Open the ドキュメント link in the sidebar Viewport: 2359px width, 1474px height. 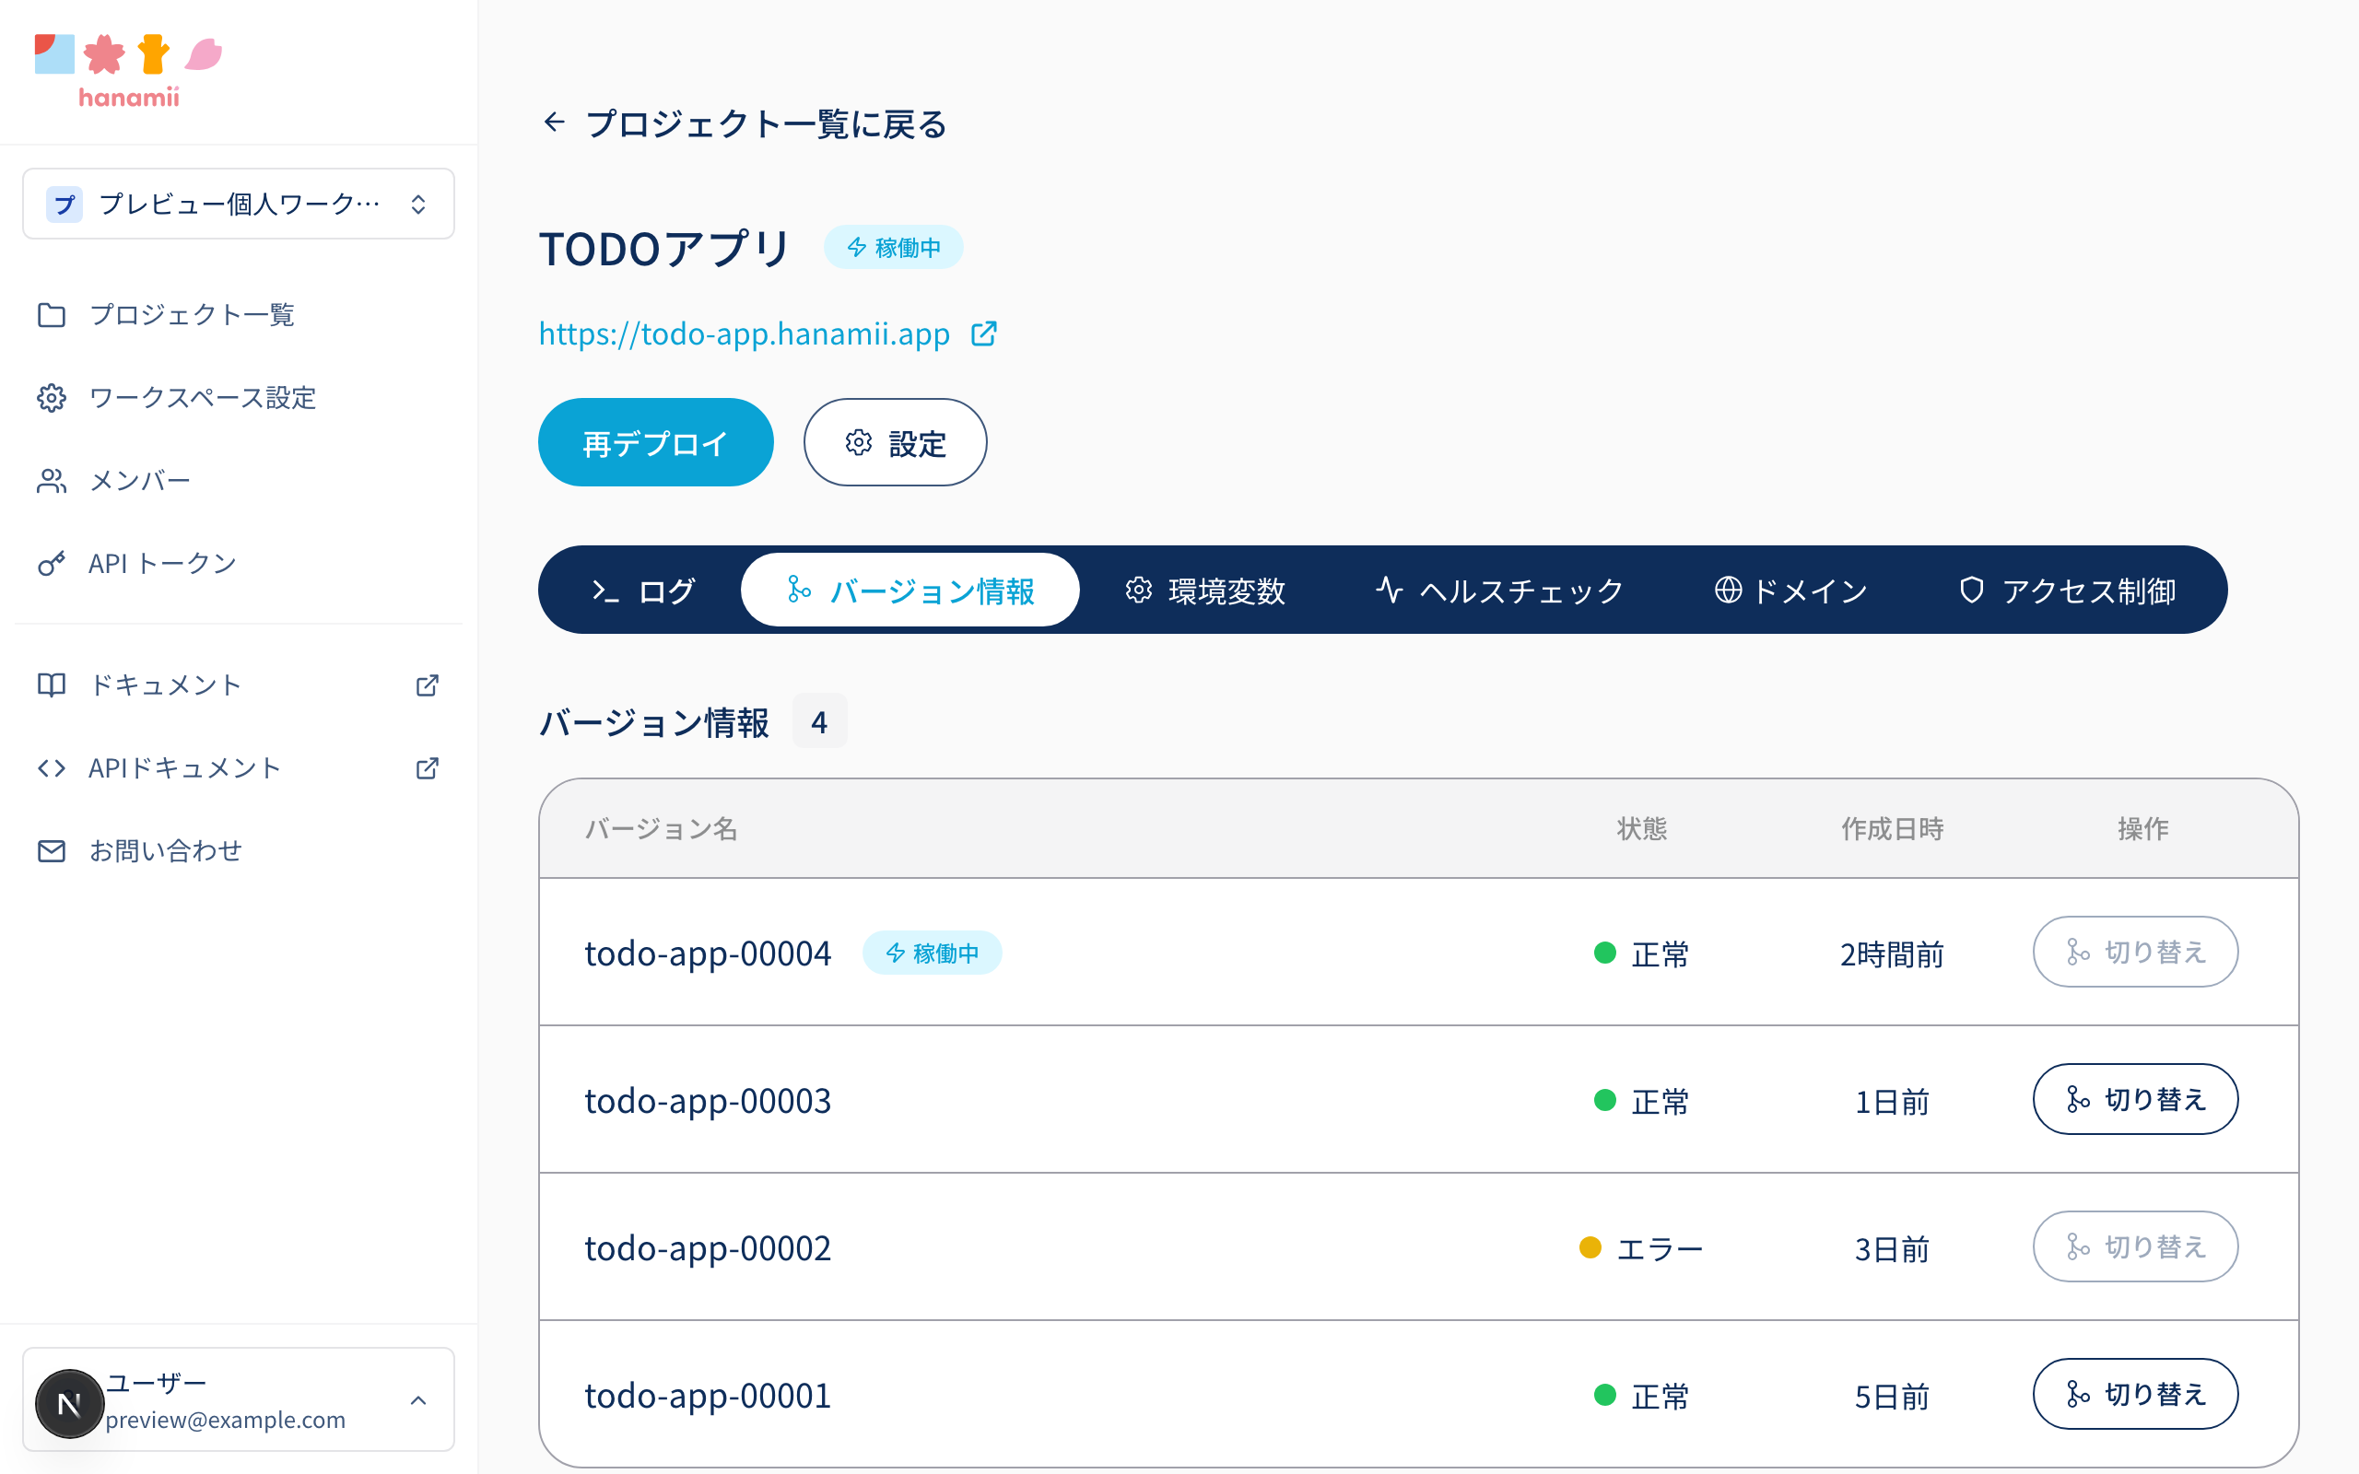coord(238,685)
